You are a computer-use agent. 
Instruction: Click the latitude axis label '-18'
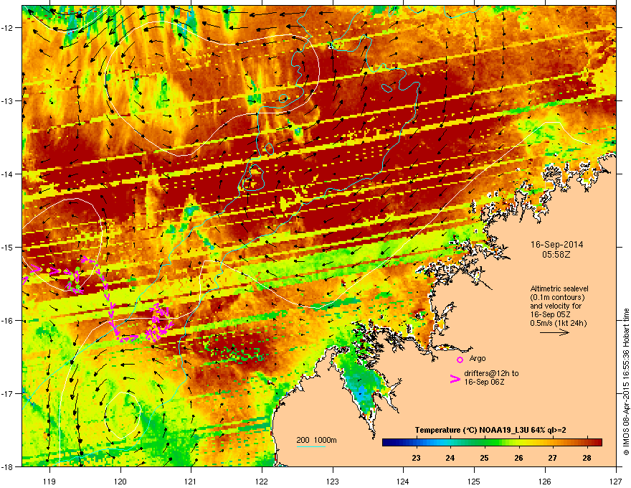[8, 466]
